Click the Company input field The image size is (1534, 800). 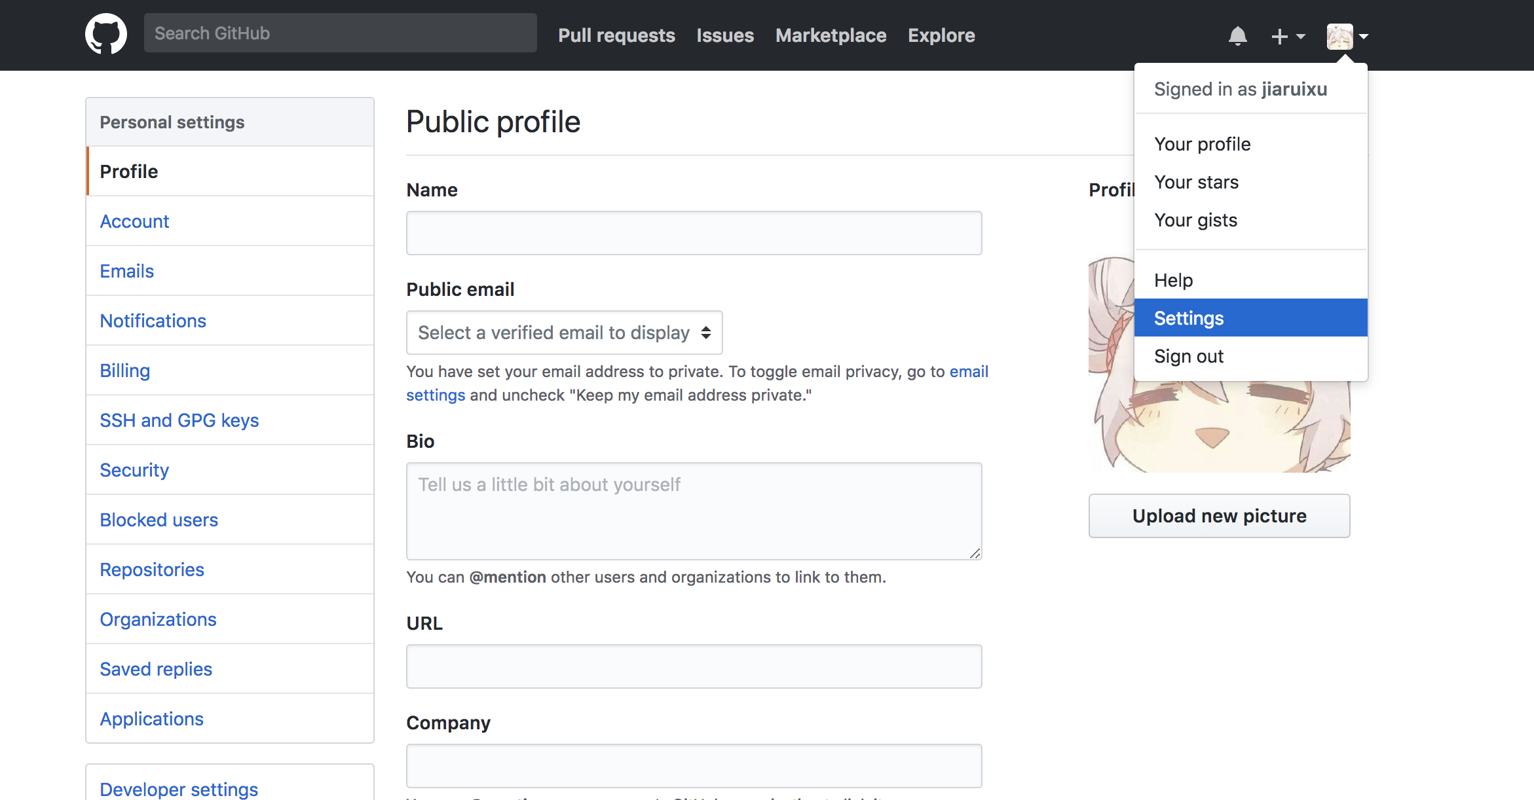pos(694,766)
